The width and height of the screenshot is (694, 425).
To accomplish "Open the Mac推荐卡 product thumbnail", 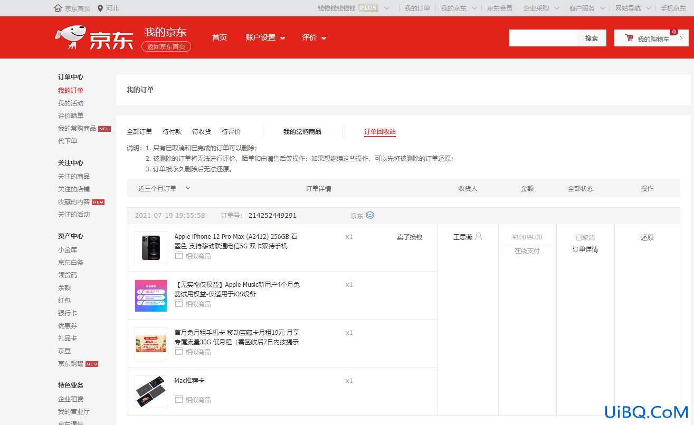I will coord(151,391).
